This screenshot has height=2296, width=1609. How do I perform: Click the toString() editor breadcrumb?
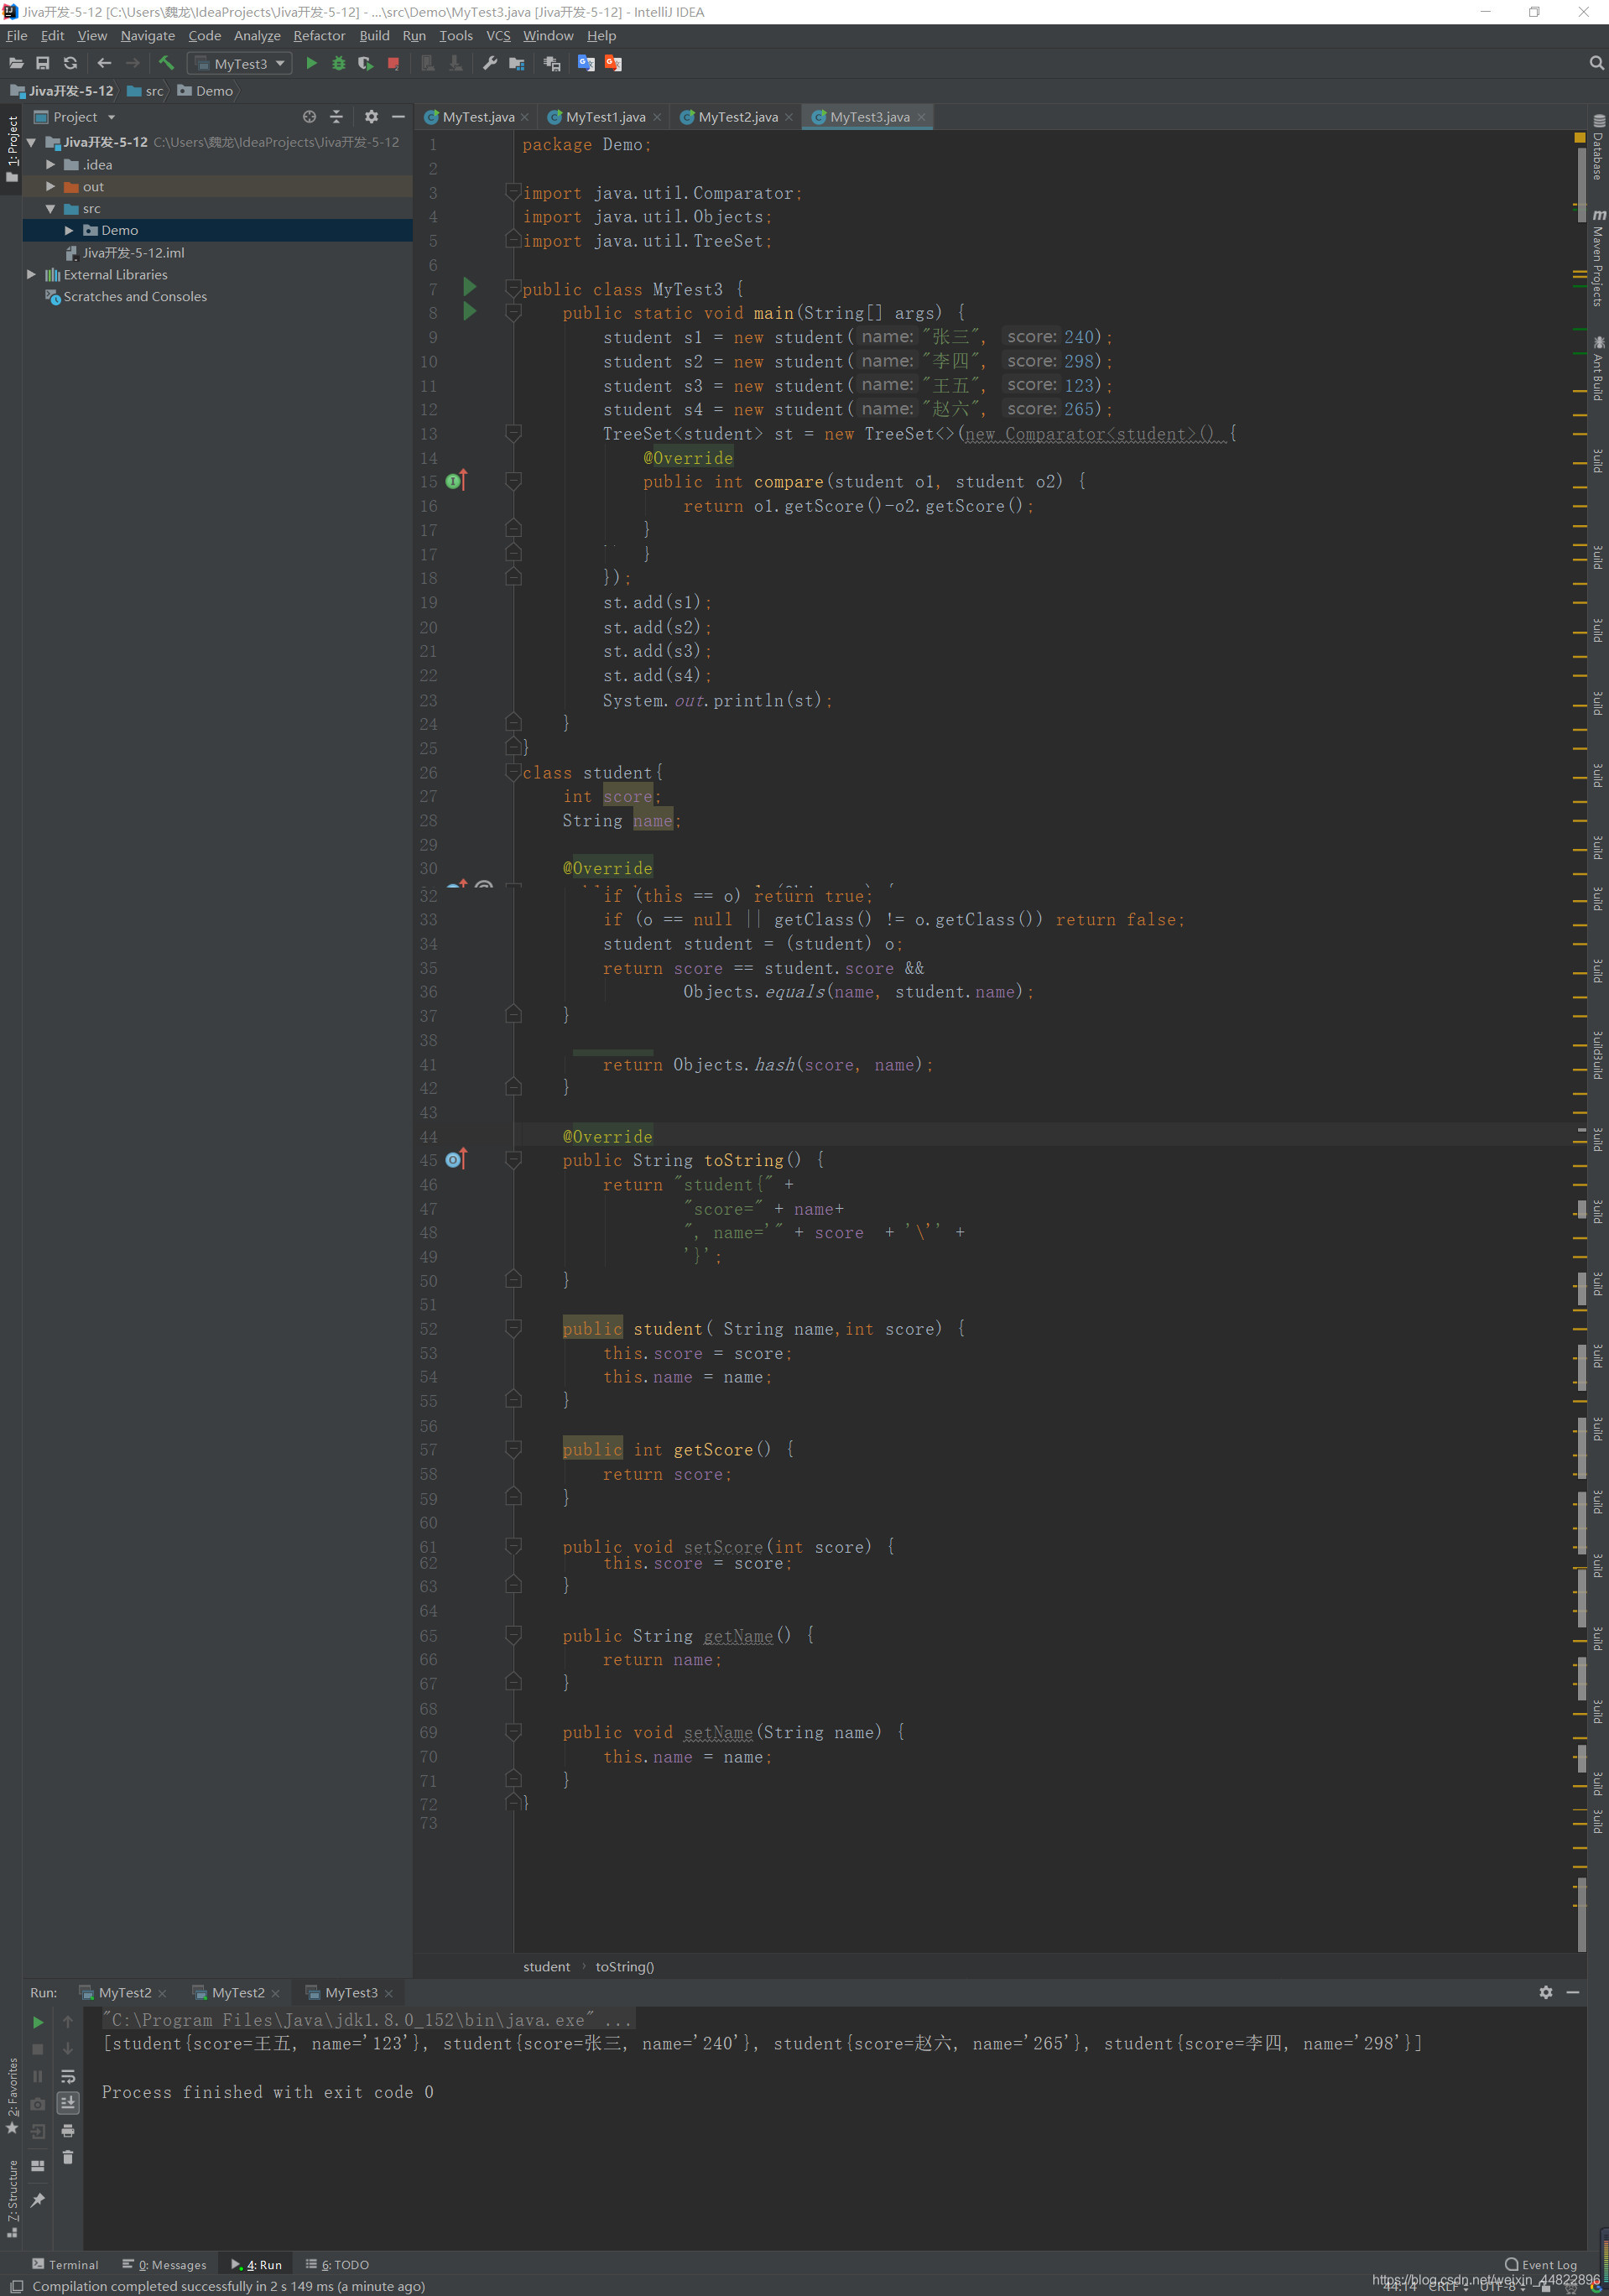pos(625,1966)
